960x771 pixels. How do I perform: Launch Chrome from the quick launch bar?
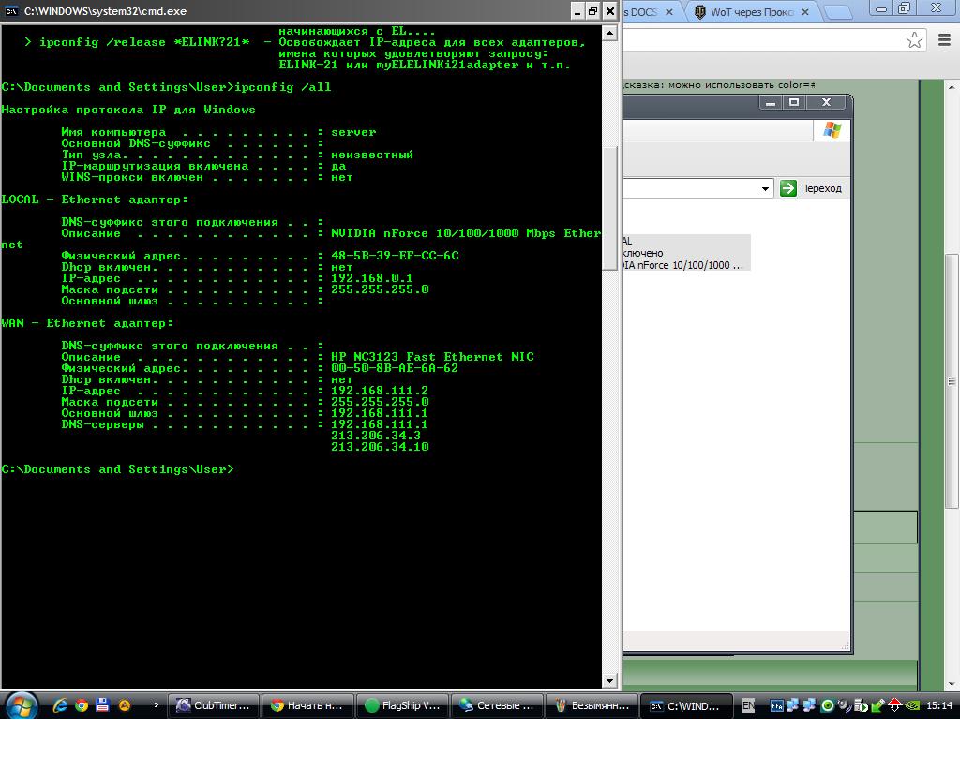tap(82, 705)
